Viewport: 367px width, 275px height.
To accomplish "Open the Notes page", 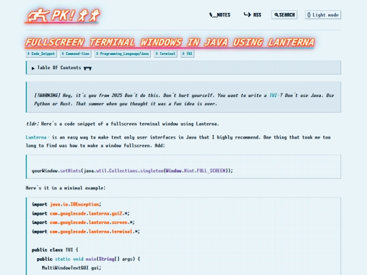I will [220, 15].
